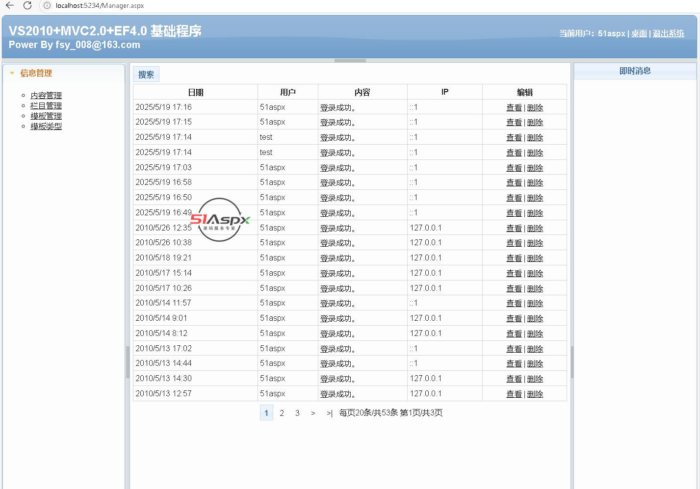Screen dimensions: 700x489
Task: Go to page 2 of results
Action: [x=282, y=413]
